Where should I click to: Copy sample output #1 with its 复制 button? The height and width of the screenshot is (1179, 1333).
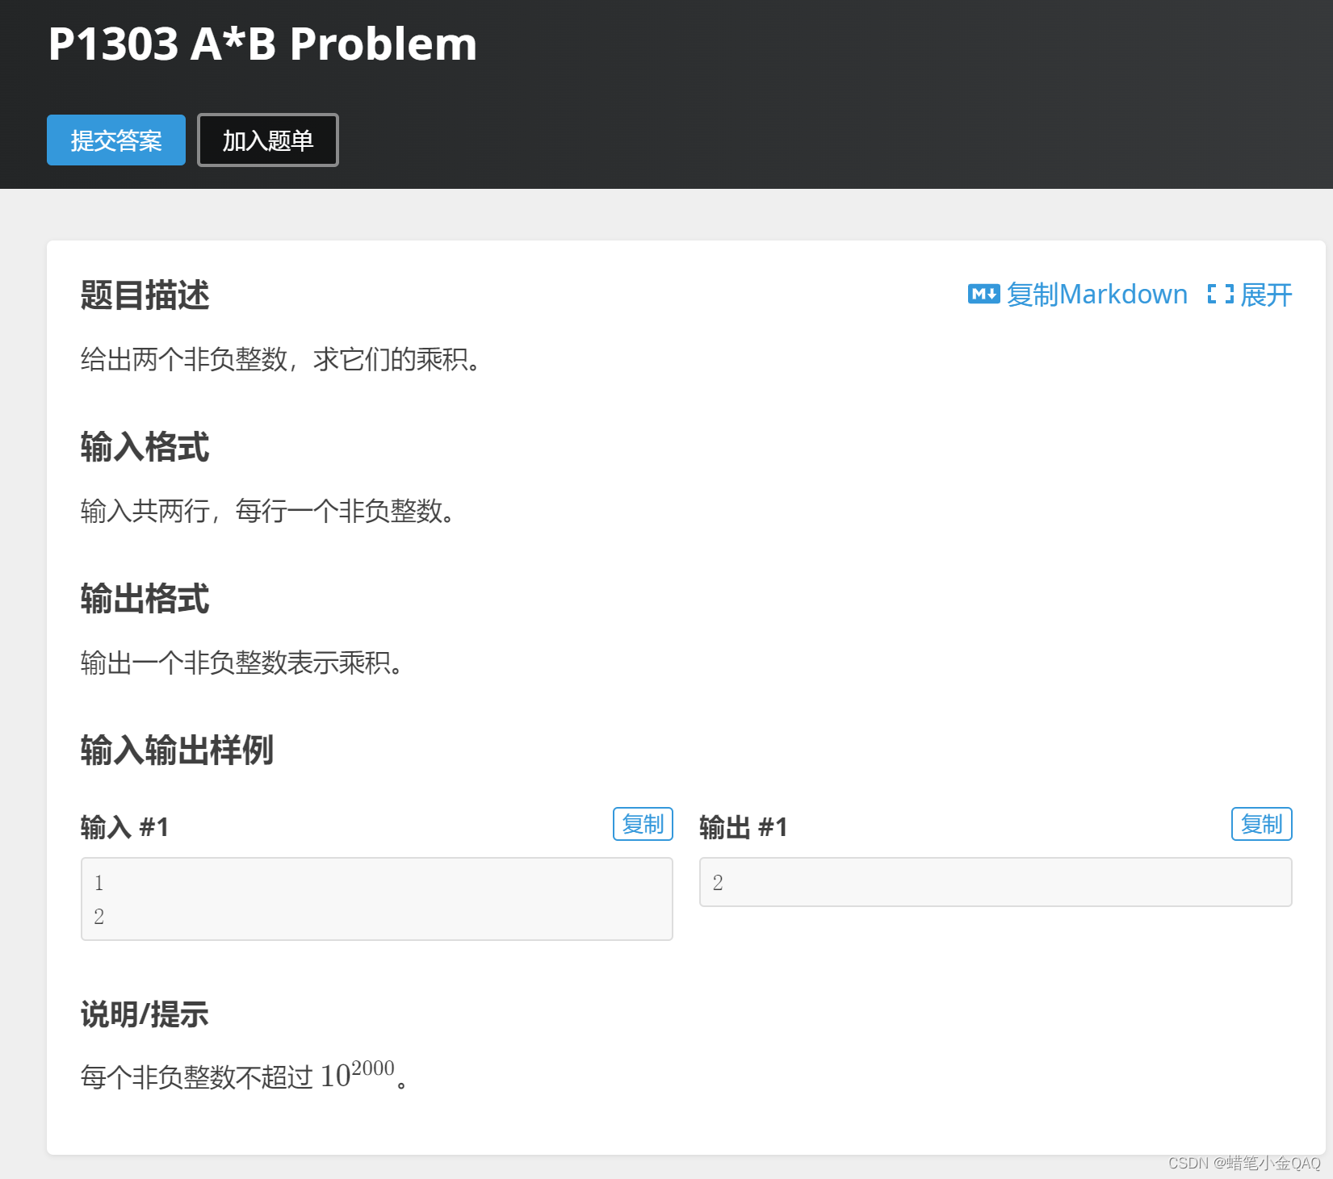1261,824
